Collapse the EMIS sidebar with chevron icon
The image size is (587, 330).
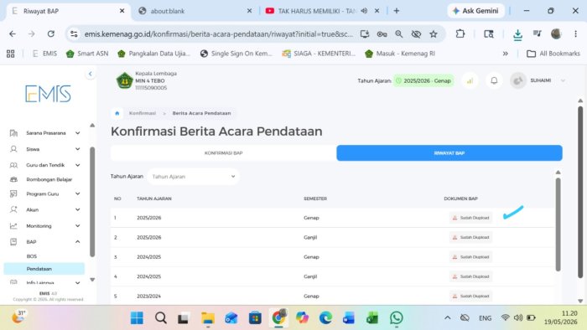tap(91, 74)
